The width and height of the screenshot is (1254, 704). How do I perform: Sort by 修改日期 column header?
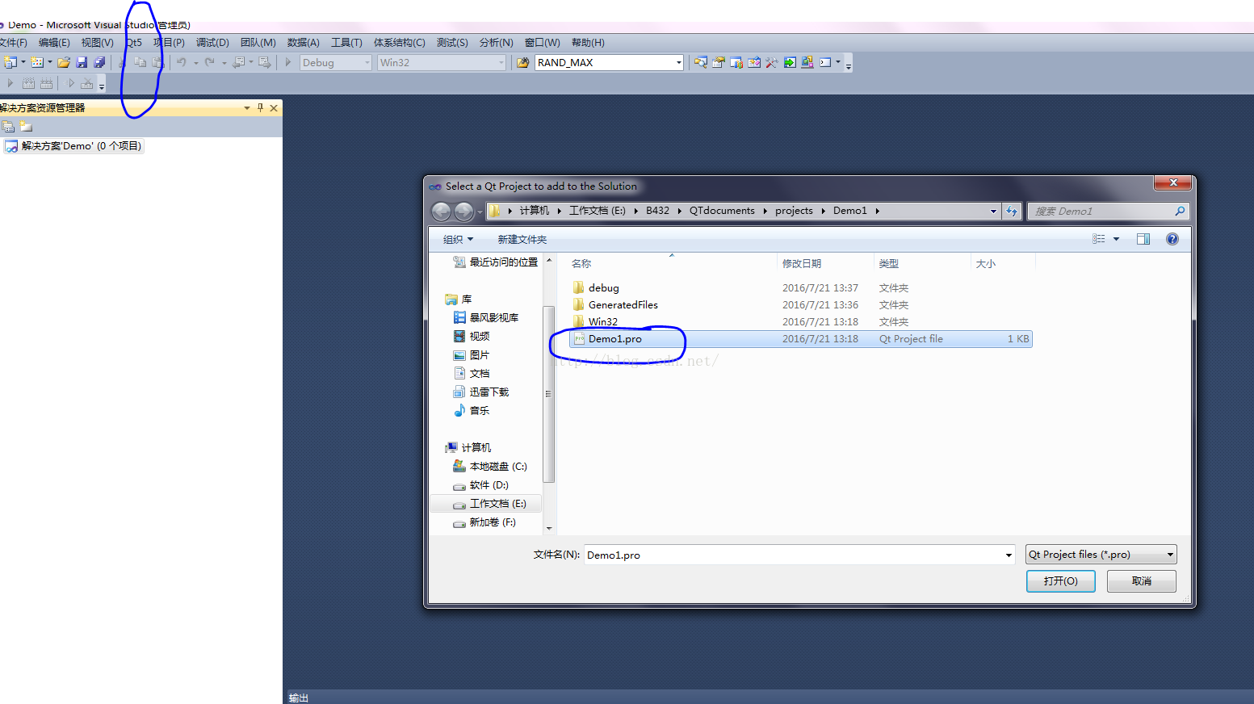824,263
